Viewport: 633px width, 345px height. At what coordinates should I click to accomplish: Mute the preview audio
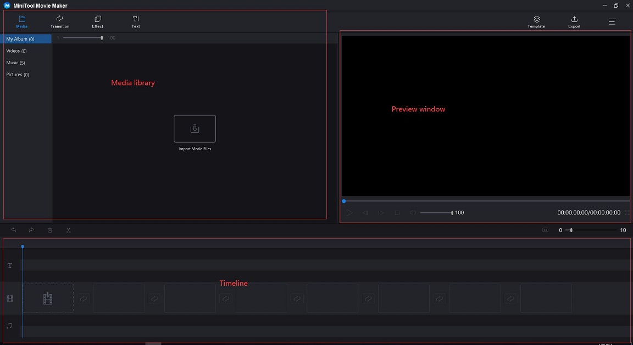pos(413,212)
